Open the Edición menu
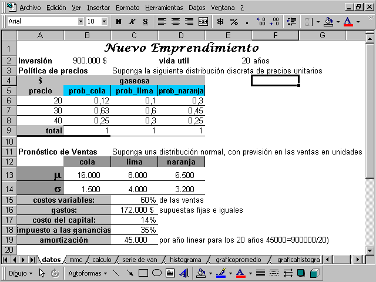The height and width of the screenshot is (282, 376). 56,8
